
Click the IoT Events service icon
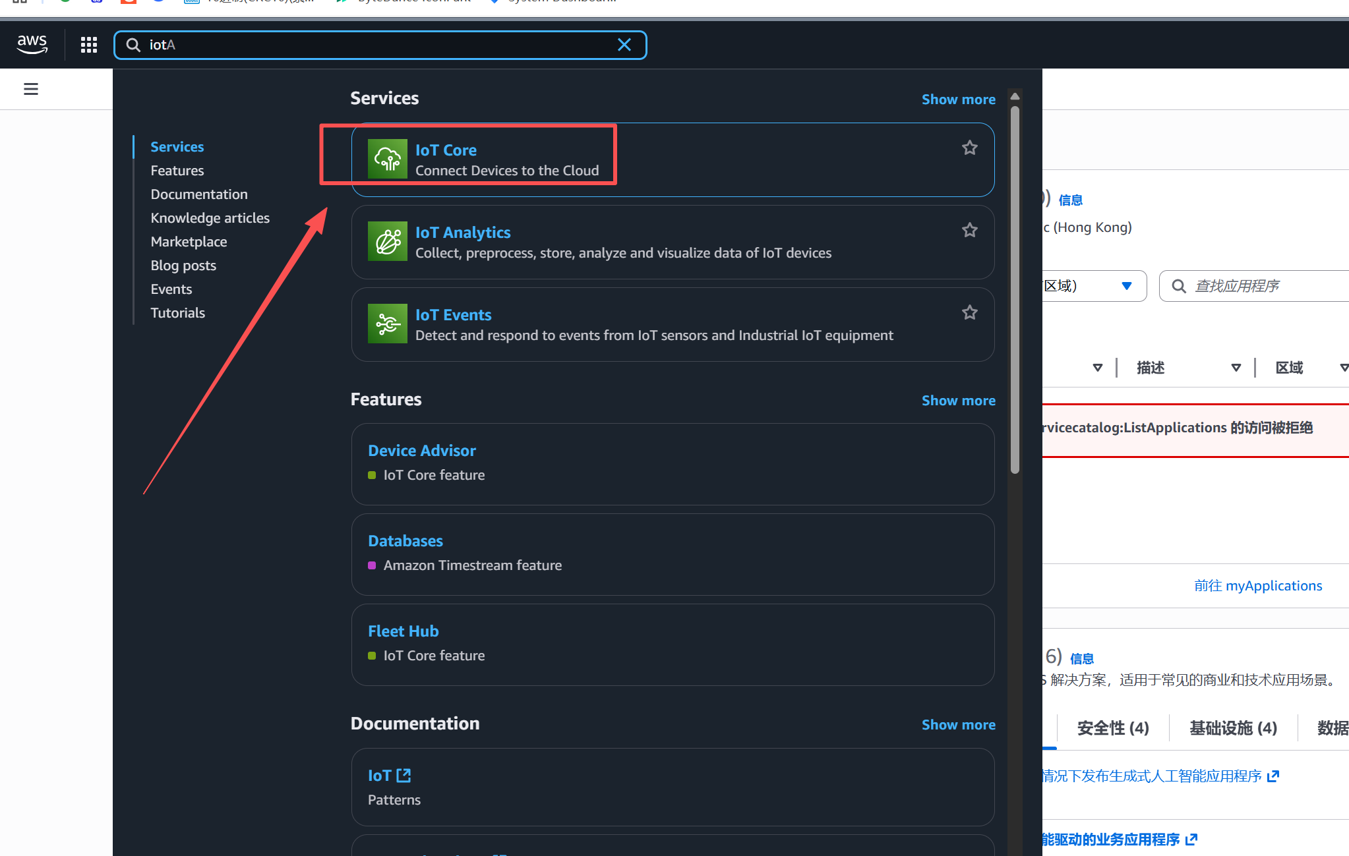pyautogui.click(x=387, y=324)
